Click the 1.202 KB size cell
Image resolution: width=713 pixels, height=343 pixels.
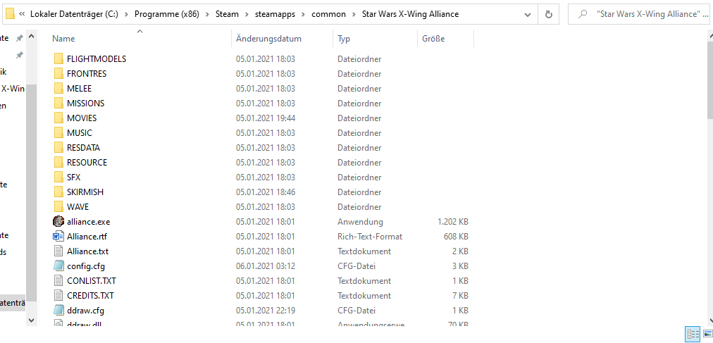[x=453, y=222]
